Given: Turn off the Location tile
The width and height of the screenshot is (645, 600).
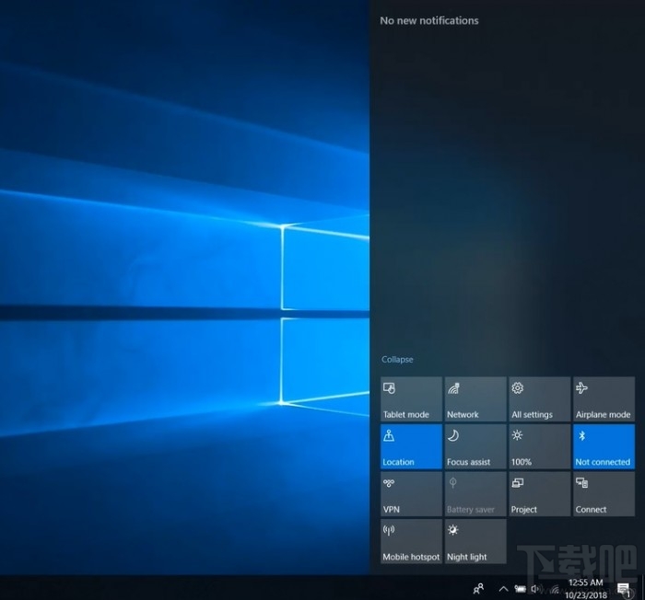Looking at the screenshot, I should [x=411, y=446].
